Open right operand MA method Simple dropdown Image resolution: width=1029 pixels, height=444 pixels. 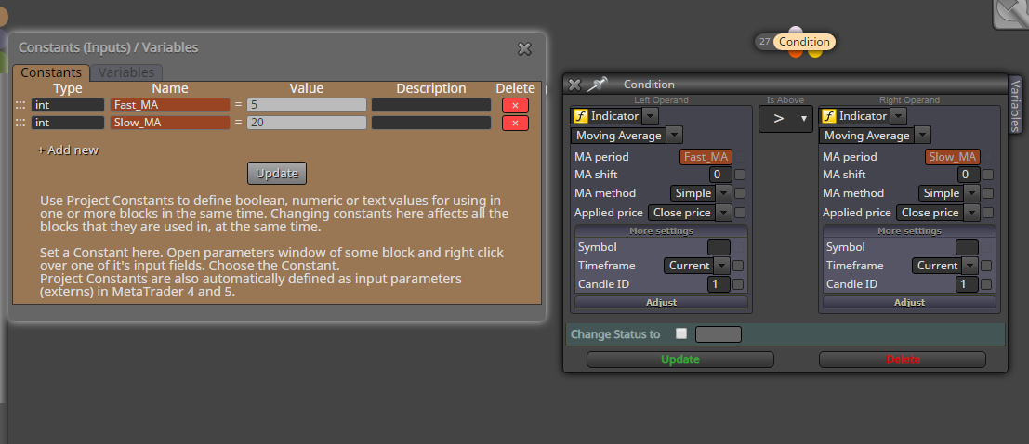949,193
